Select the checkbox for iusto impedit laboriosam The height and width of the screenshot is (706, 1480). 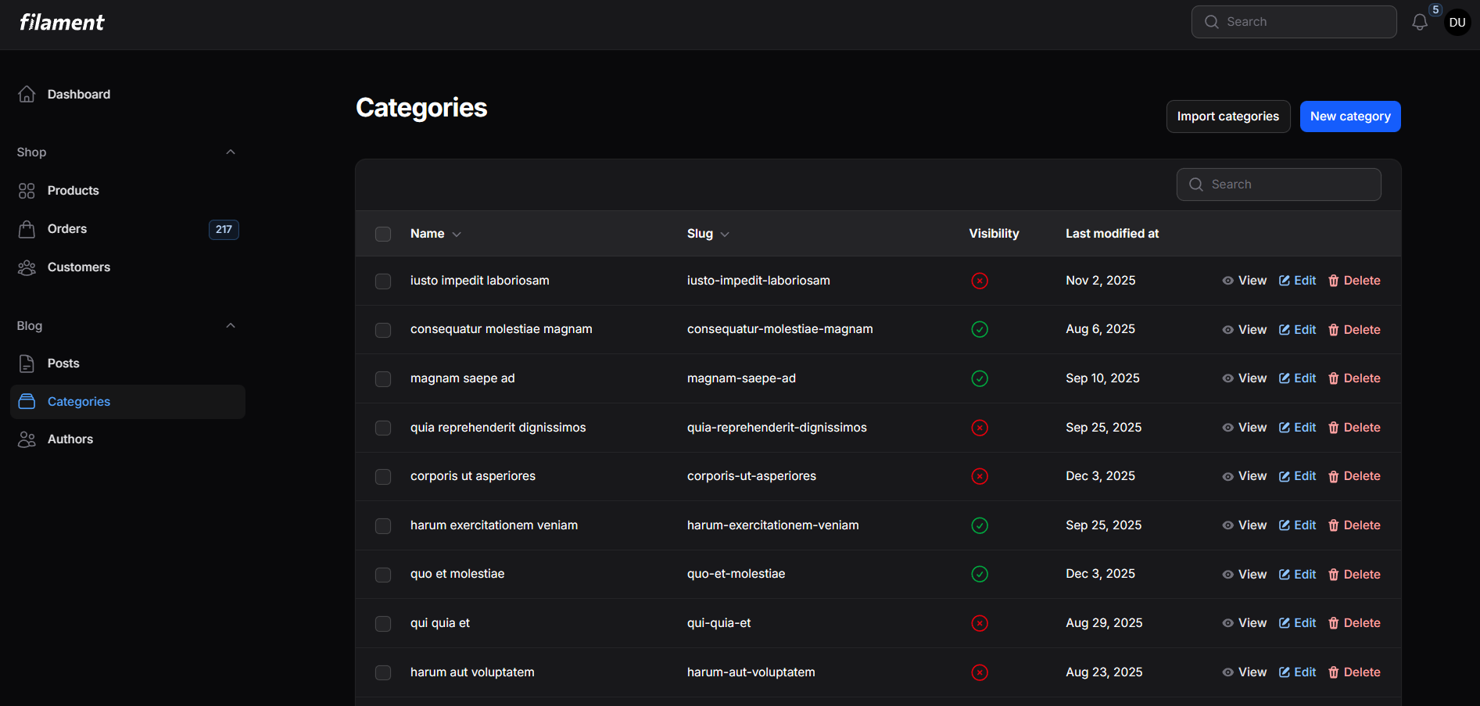pyautogui.click(x=383, y=281)
